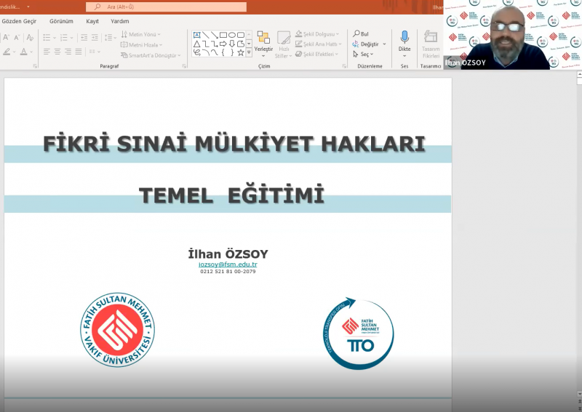This screenshot has height=412, width=582.
Task: Click the Decrease Font Size icon
Action: click(x=17, y=38)
